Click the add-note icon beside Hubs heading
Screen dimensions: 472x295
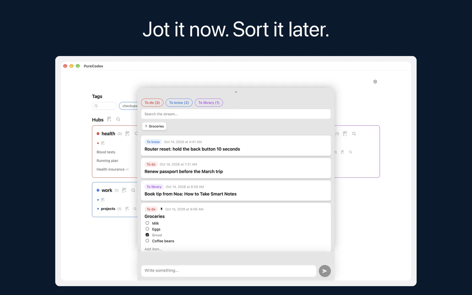click(x=109, y=119)
